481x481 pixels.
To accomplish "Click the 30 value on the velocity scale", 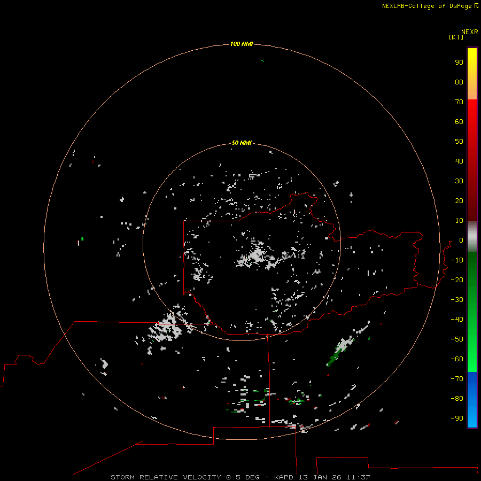I will click(459, 181).
